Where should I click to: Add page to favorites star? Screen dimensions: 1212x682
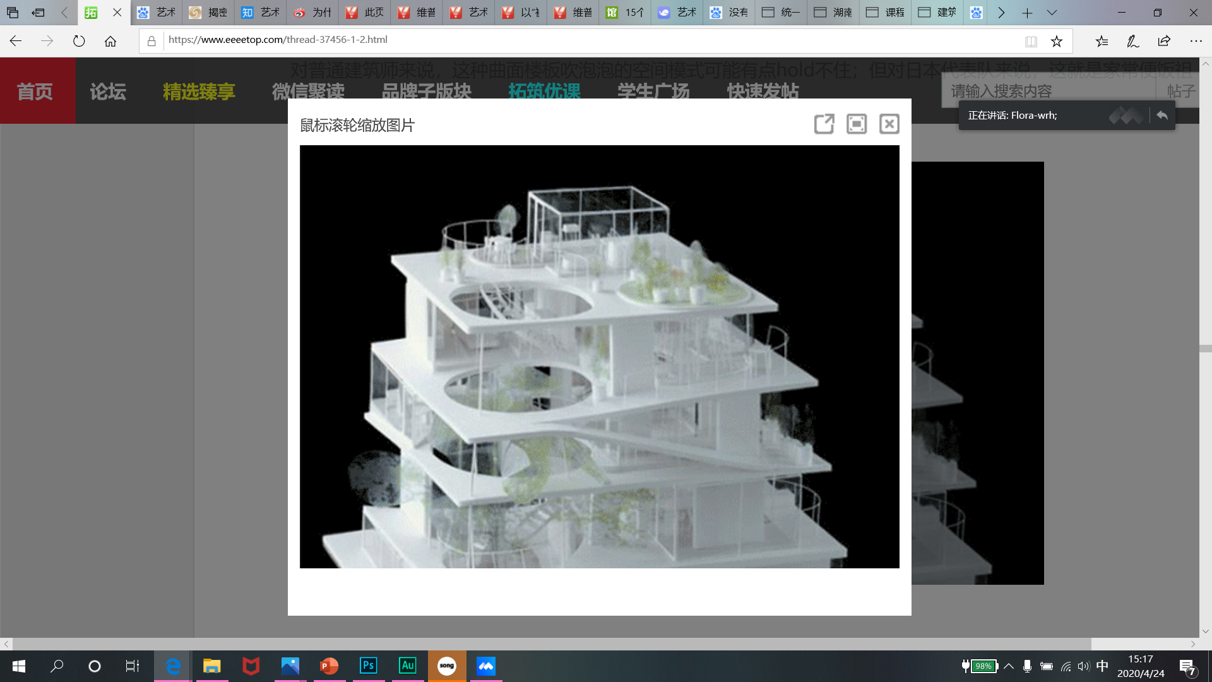(1057, 42)
